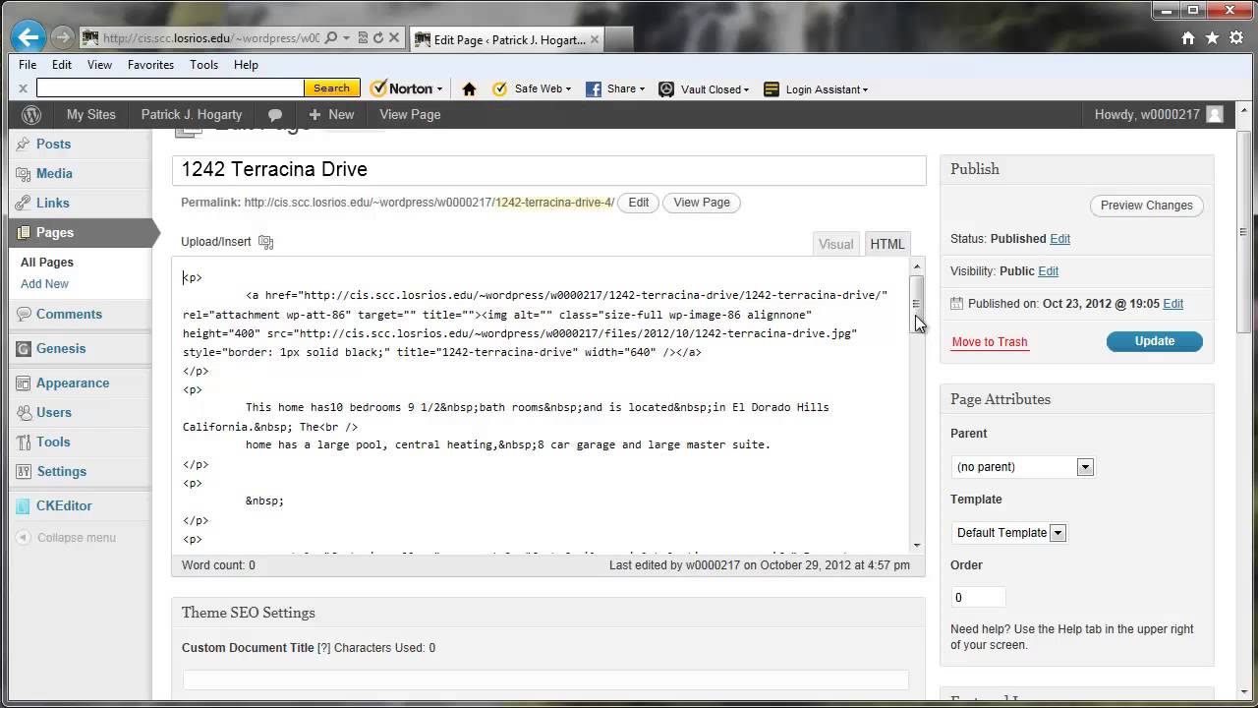1258x708 pixels.
Task: Open the browser Tools gear icon
Action: (x=1235, y=38)
